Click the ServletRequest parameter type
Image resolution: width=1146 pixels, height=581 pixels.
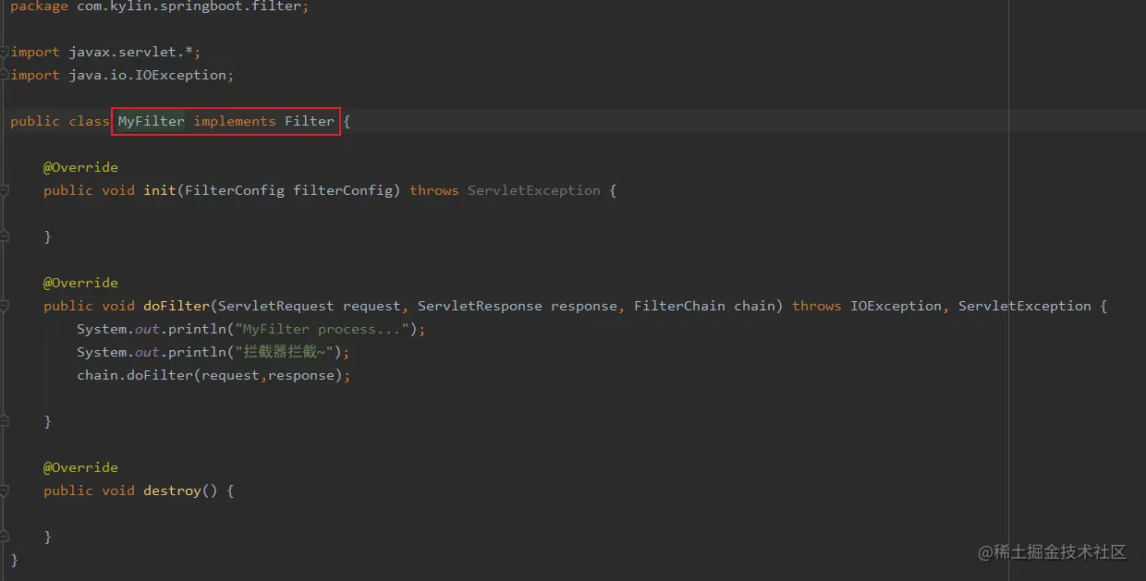click(x=276, y=306)
